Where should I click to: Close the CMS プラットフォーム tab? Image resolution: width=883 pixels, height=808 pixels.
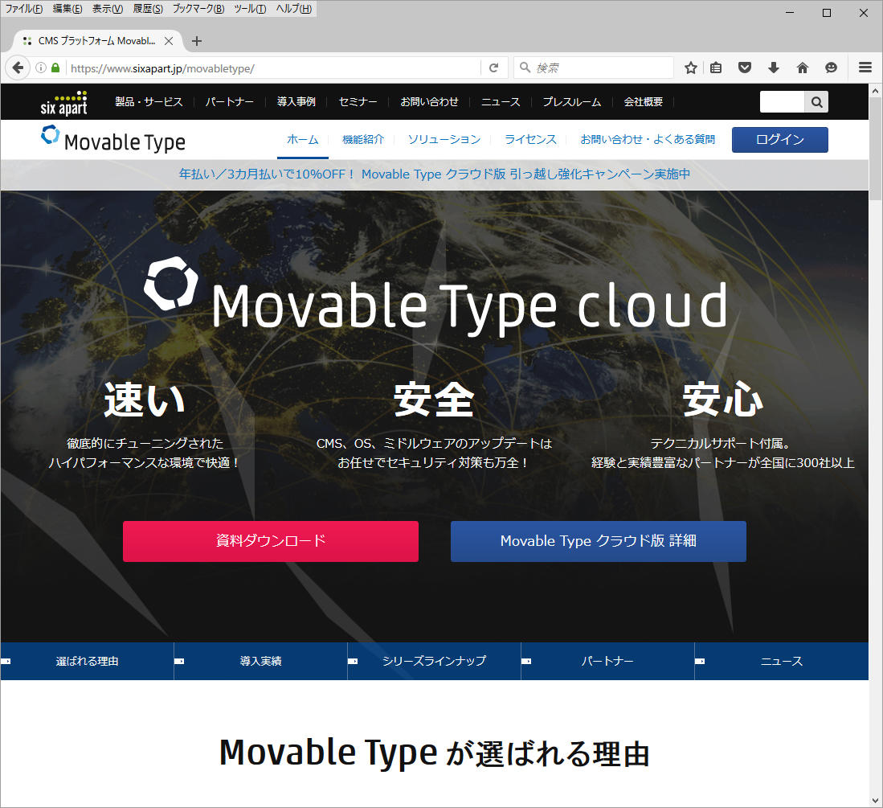169,40
